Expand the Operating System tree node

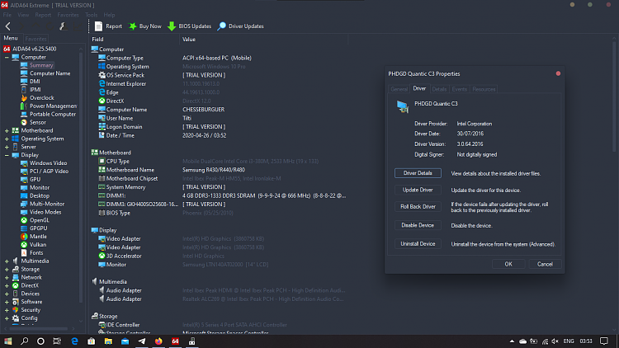[x=7, y=139]
